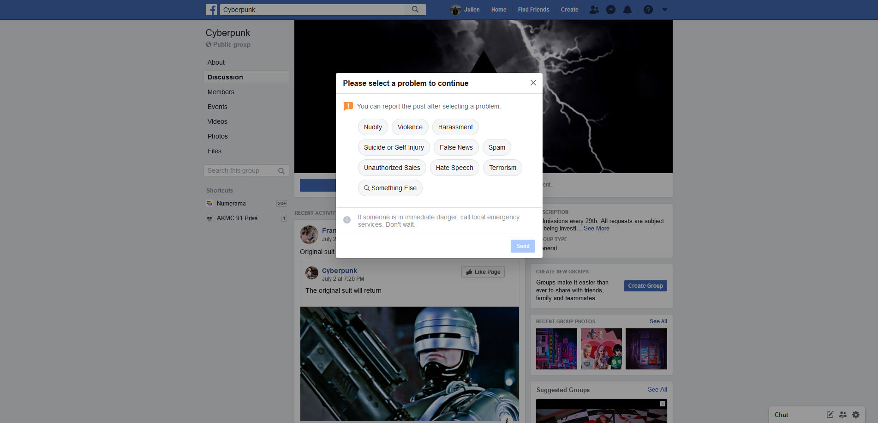Open the friend requests icon
Image resolution: width=878 pixels, height=423 pixels.
click(594, 10)
